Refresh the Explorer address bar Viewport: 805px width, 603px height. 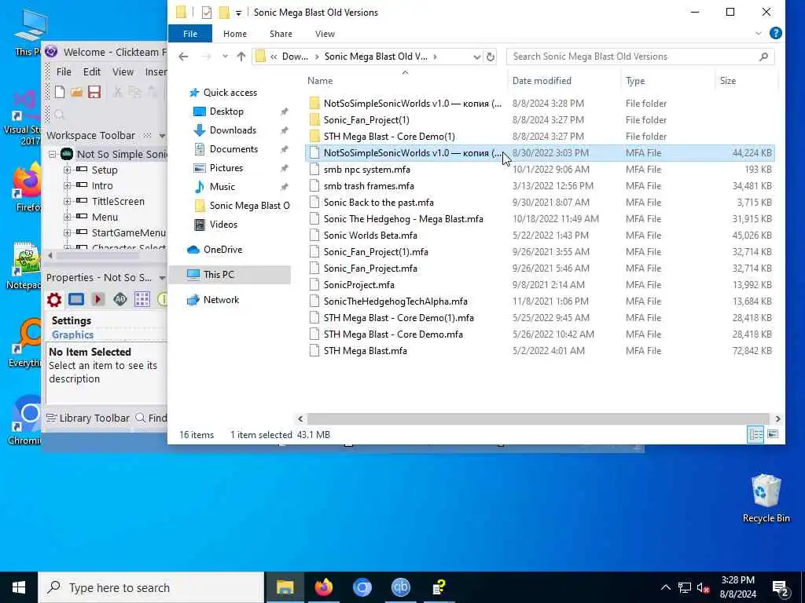[x=491, y=57]
